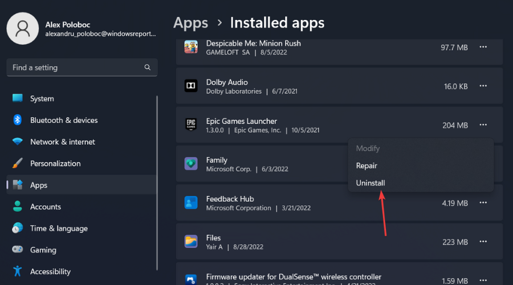Click the System monitor icon

17,98
